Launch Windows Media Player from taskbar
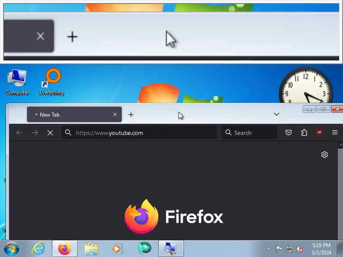Screen dimensions: 343x257 pos(117,249)
